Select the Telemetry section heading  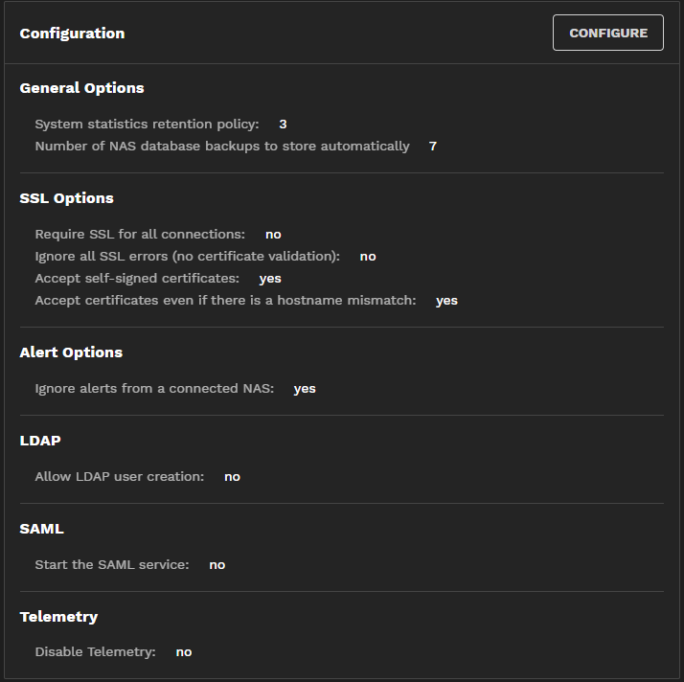click(x=58, y=617)
